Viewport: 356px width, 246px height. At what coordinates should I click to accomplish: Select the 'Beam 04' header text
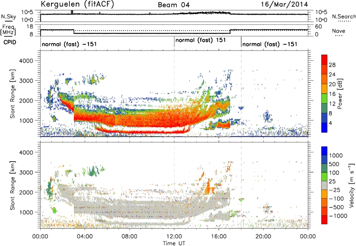click(x=174, y=5)
